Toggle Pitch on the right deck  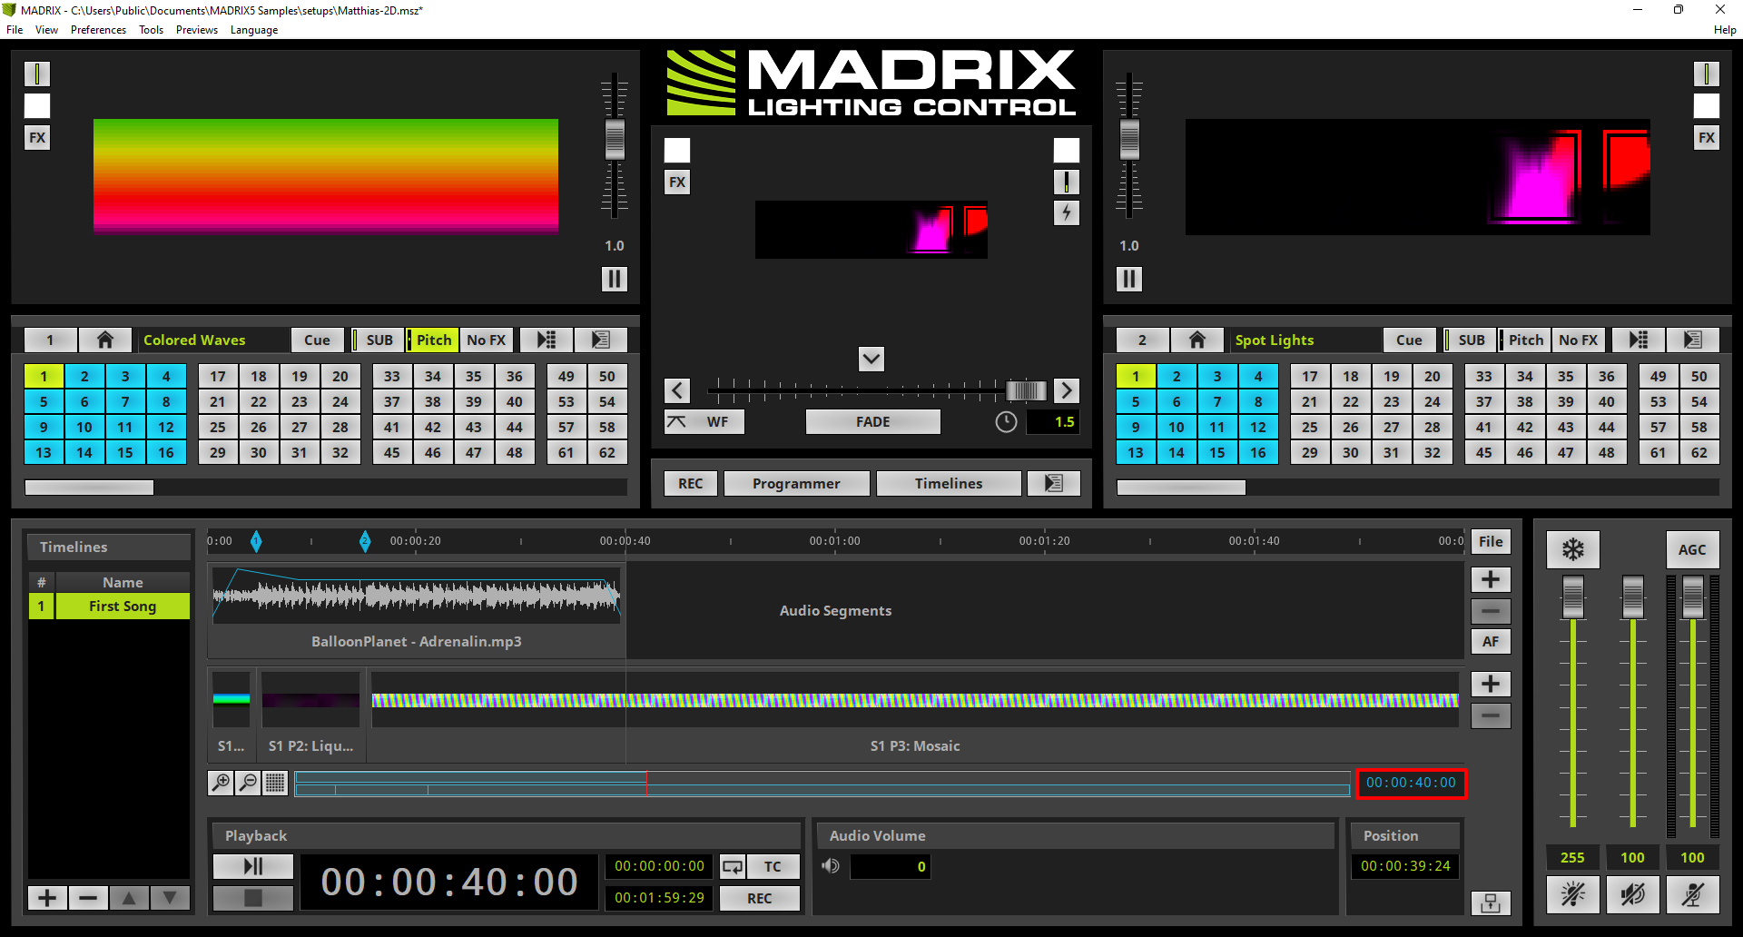pos(1524,340)
